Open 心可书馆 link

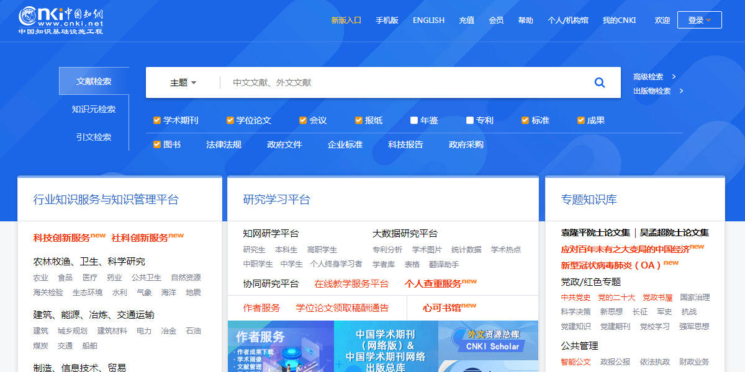(x=441, y=308)
